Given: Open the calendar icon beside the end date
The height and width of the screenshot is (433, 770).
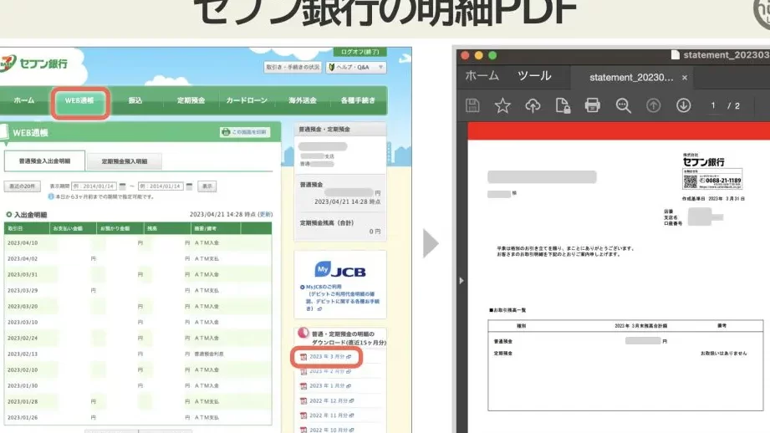Looking at the screenshot, I should click(x=189, y=186).
